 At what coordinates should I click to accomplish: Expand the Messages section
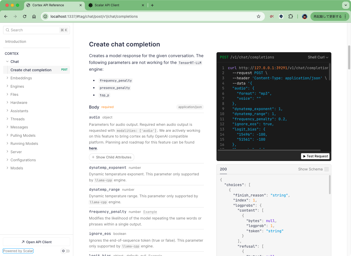19,127
